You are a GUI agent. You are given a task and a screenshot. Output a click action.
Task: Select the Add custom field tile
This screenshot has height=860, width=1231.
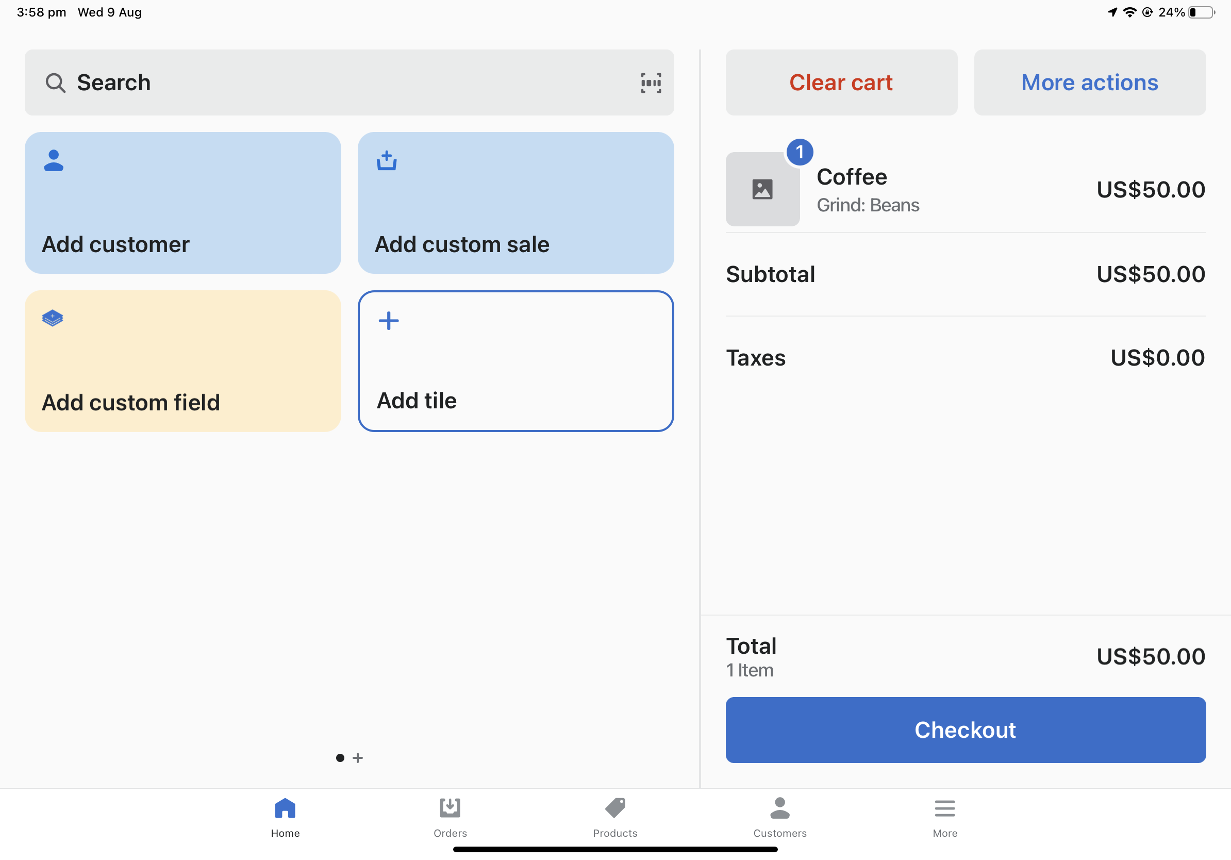tap(182, 361)
